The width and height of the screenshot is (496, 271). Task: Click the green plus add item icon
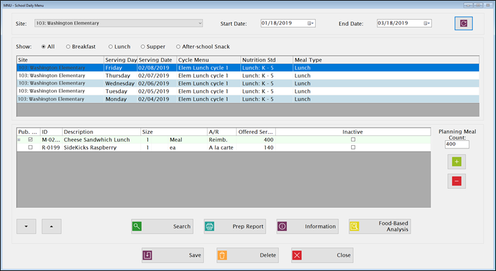[x=457, y=162]
